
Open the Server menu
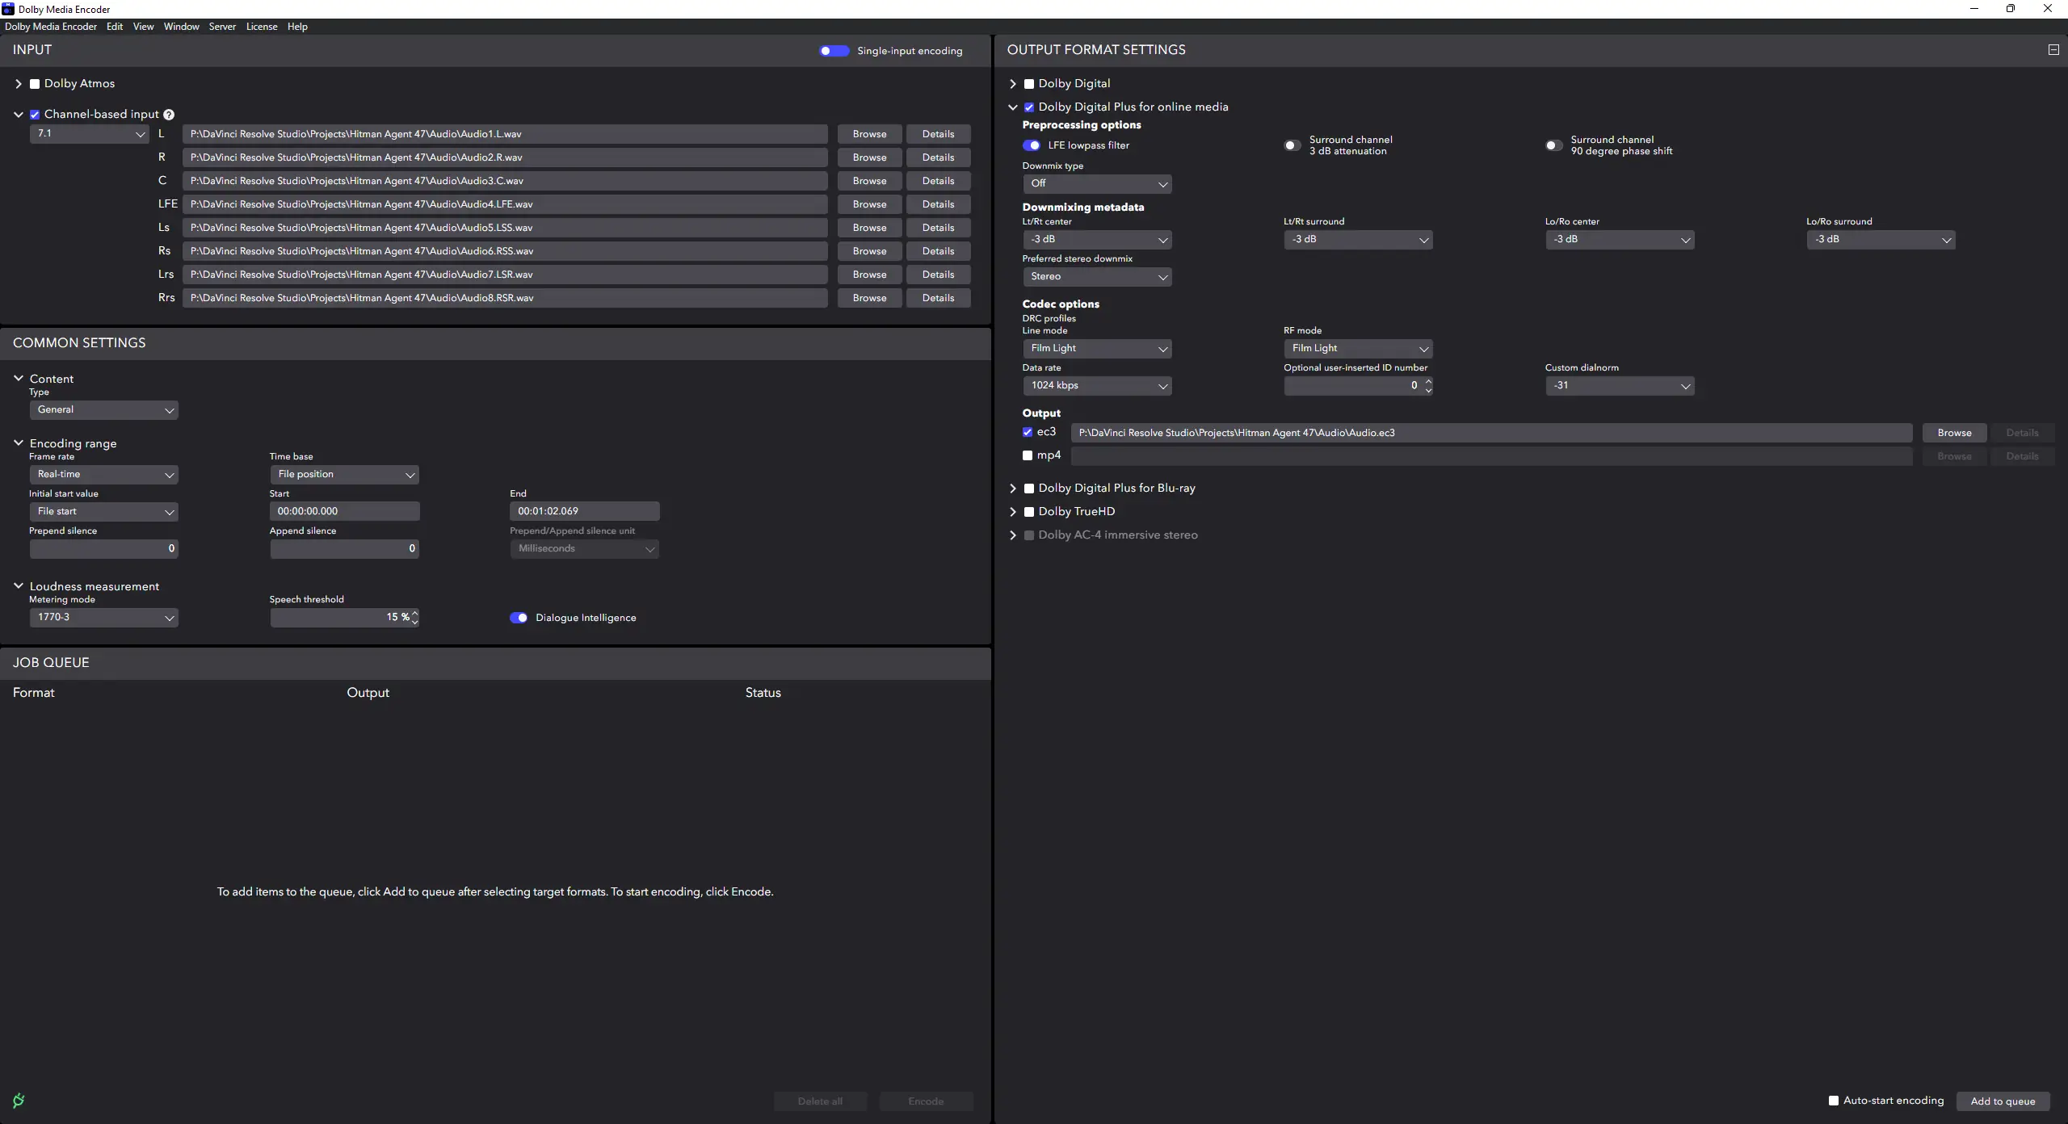point(222,27)
